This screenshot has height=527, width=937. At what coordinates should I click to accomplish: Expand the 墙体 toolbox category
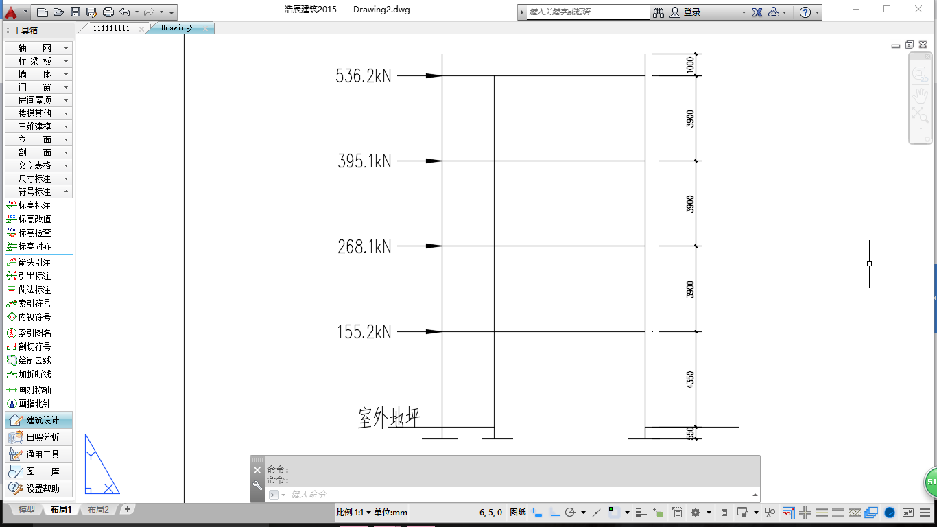(x=38, y=74)
